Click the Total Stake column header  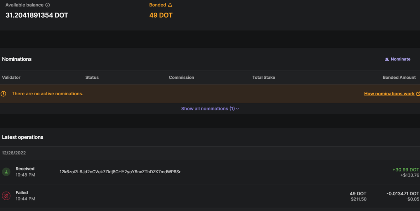point(264,77)
